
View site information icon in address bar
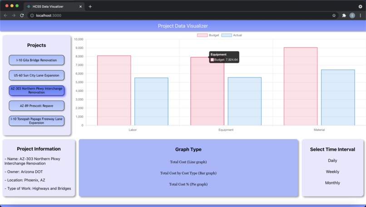pyautogui.click(x=32, y=15)
